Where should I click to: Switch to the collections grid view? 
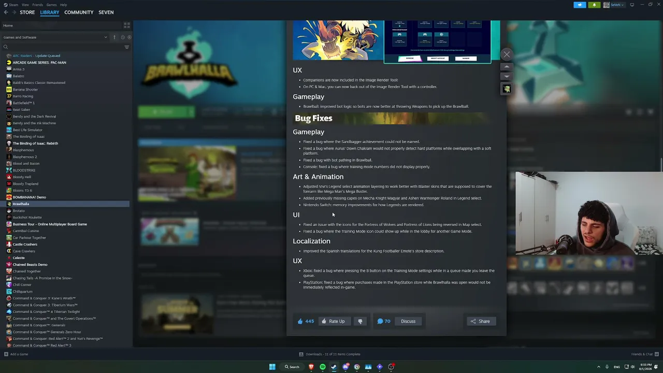pyautogui.click(x=127, y=25)
